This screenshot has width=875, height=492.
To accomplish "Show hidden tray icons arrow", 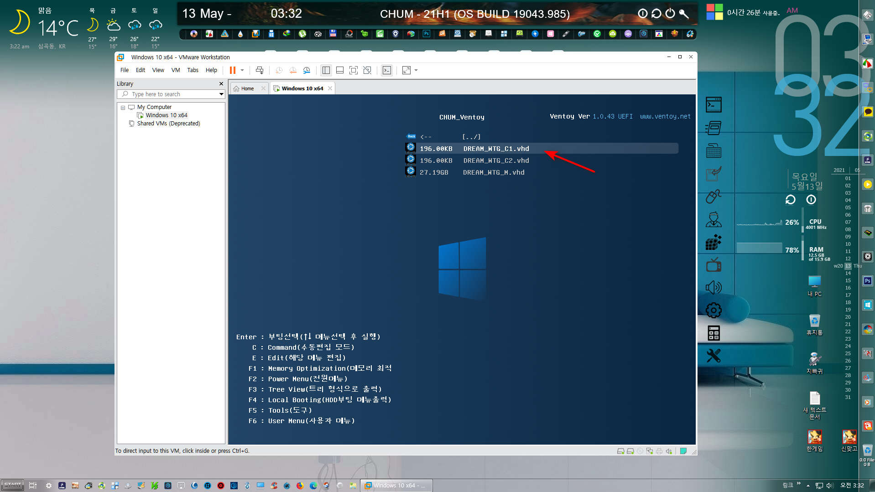I will tap(808, 486).
